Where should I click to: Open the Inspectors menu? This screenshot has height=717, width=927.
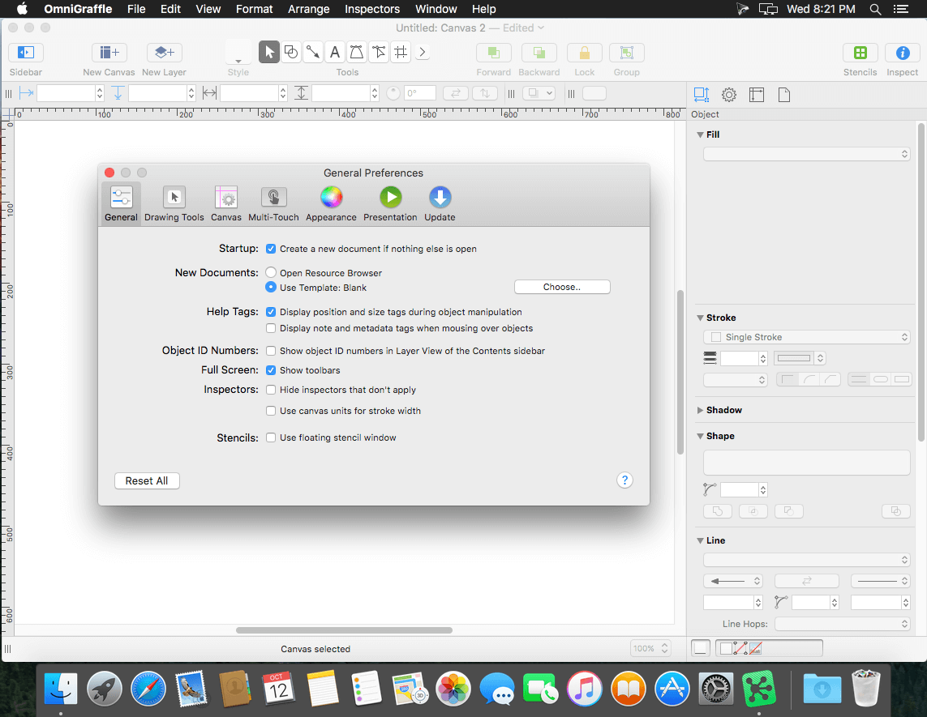point(372,9)
